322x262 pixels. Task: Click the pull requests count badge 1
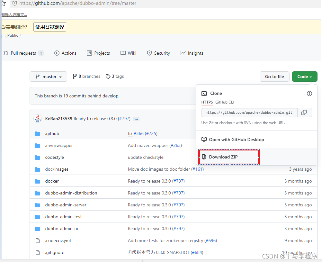(x=41, y=53)
